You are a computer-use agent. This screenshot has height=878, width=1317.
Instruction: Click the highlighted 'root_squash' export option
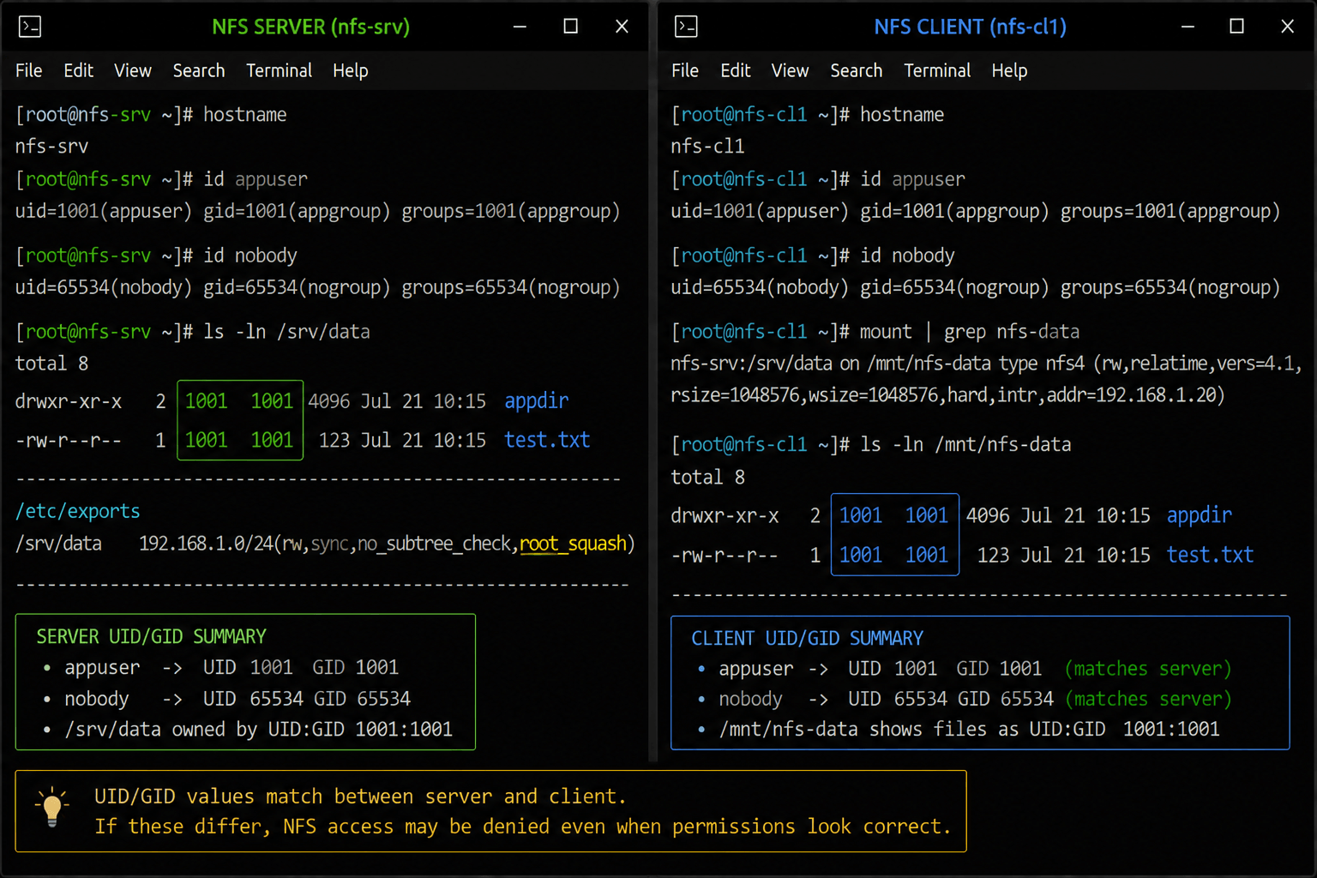pos(573,544)
